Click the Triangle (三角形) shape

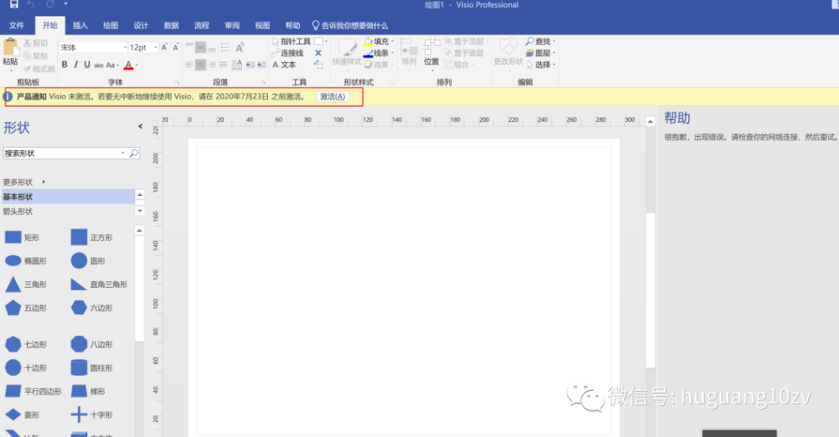(x=25, y=285)
